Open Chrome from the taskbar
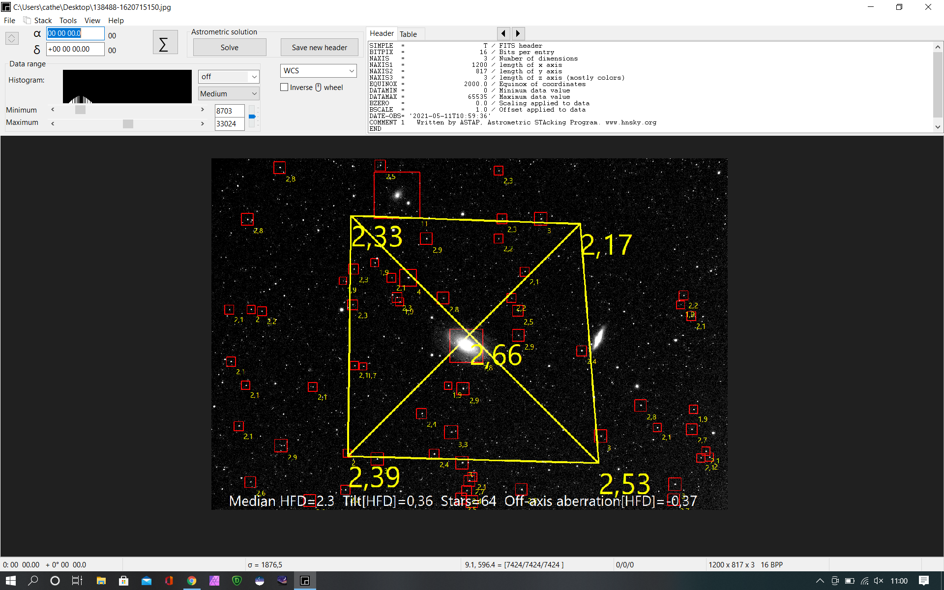 (192, 581)
